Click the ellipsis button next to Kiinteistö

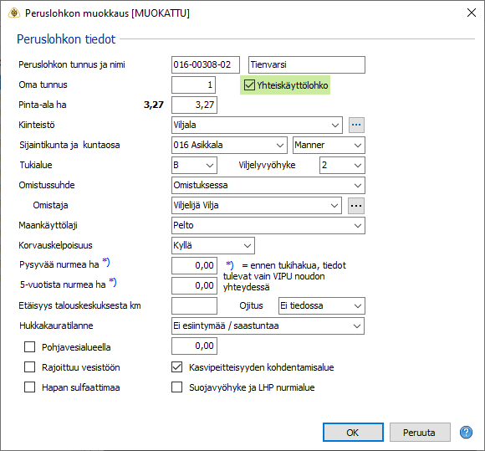click(356, 125)
